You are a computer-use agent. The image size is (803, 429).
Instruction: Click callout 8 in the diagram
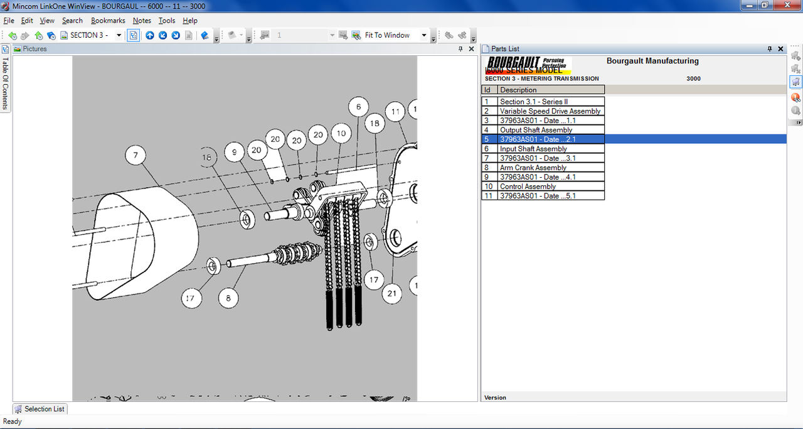[228, 298]
